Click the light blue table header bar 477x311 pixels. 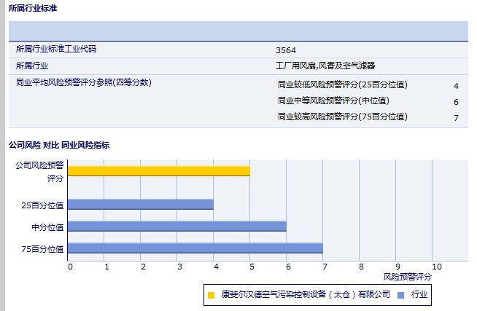coord(238,31)
